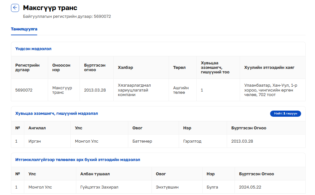Click the Ашгийн төлөө type cell

[x=181, y=90]
